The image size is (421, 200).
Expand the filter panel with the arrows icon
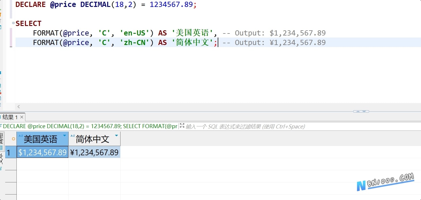[x=182, y=126]
